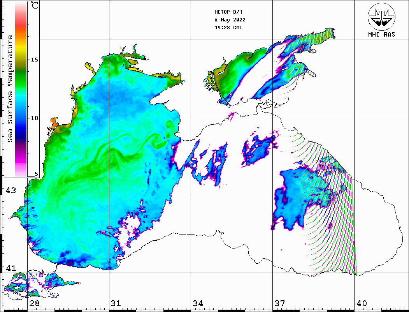Viewport: 409px width, 312px height.
Task: Click the longitude label '28'
Action: [x=34, y=303]
